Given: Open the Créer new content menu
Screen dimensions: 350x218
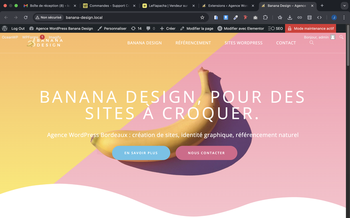Looking at the screenshot, I should click(x=168, y=29).
